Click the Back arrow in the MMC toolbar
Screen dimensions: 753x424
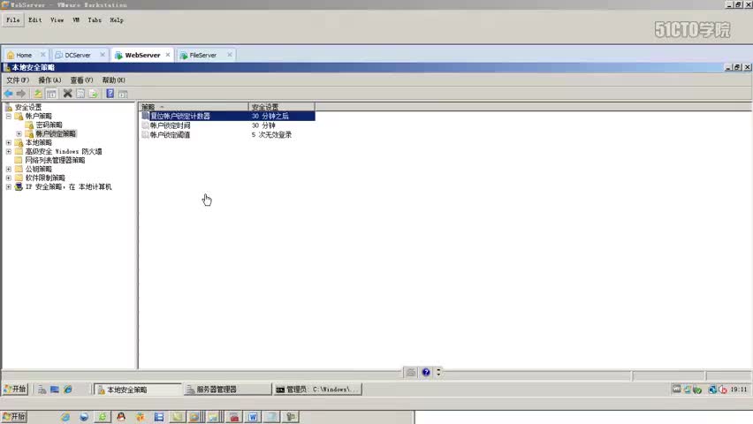click(x=8, y=94)
